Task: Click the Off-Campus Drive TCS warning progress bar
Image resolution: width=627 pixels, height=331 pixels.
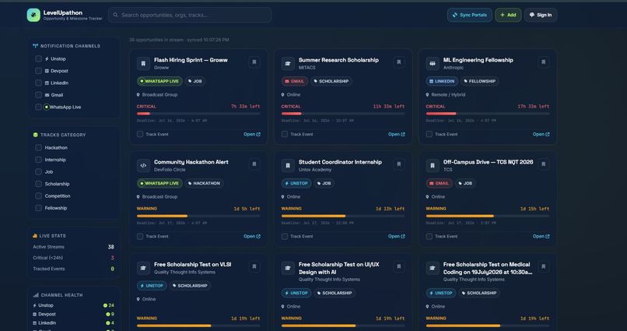Action: tap(488, 216)
